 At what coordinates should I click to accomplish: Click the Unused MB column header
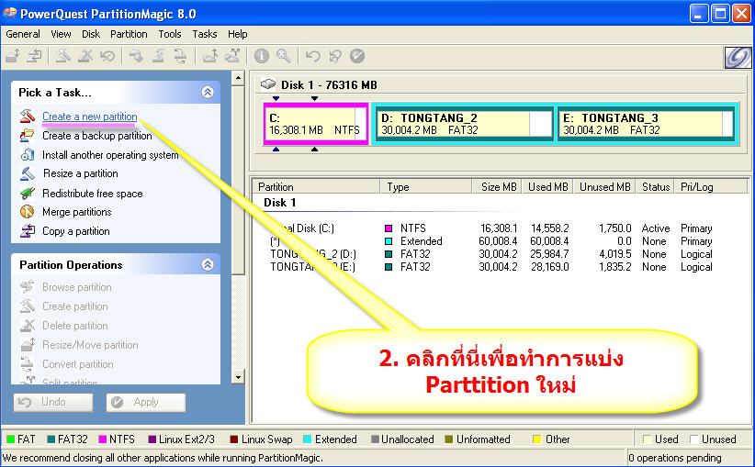point(604,186)
